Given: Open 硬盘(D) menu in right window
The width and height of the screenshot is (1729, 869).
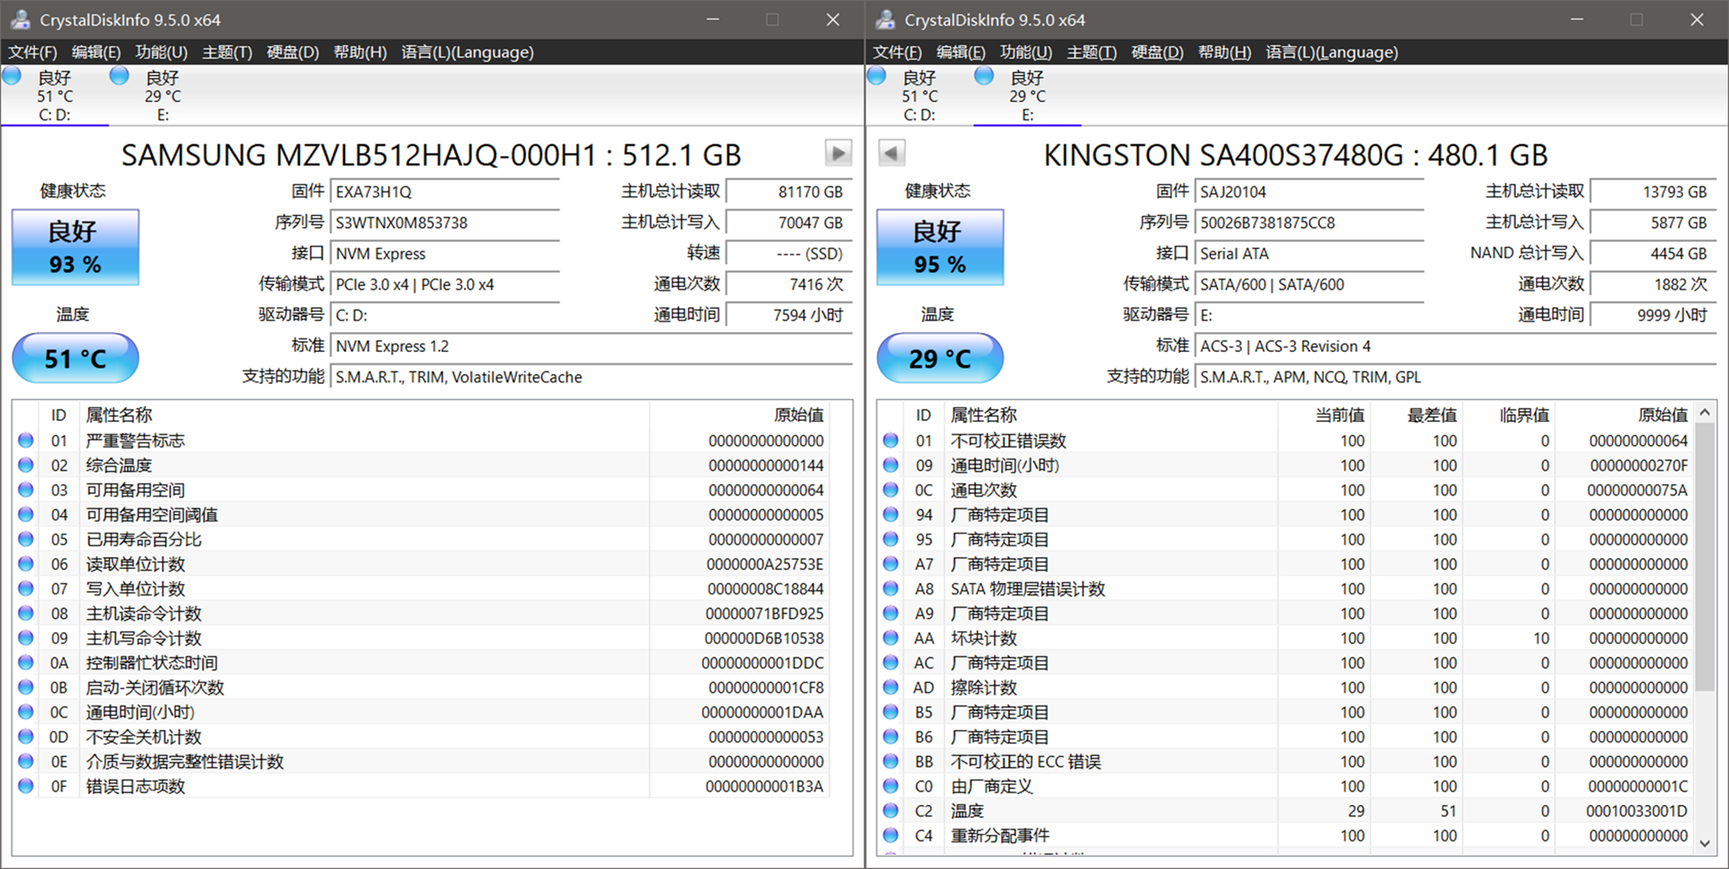Looking at the screenshot, I should (x=1158, y=52).
